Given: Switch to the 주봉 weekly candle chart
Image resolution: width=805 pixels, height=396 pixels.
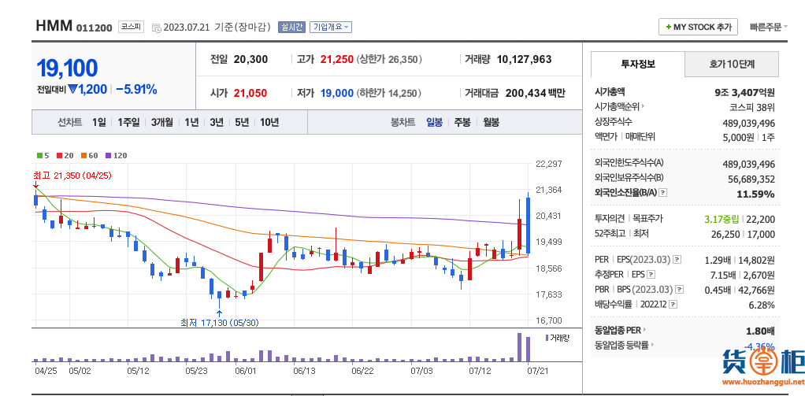Looking at the screenshot, I should click(x=462, y=123).
